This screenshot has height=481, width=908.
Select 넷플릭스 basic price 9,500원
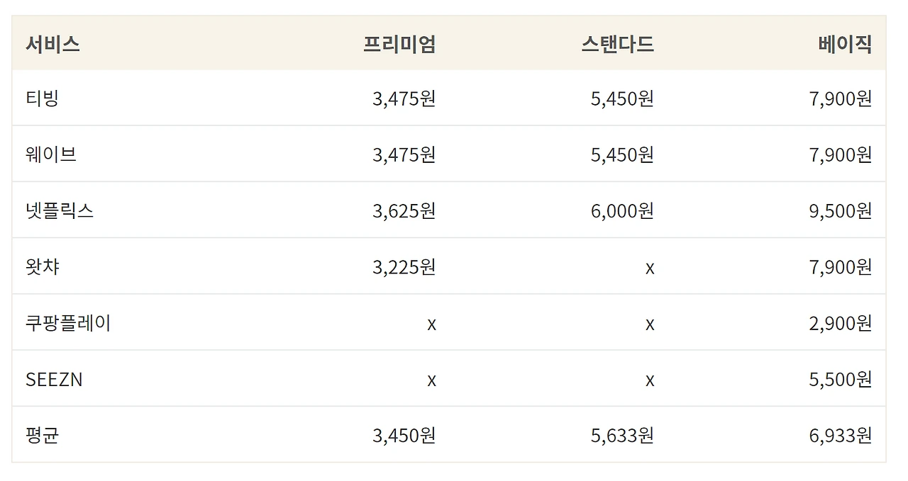pos(841,210)
